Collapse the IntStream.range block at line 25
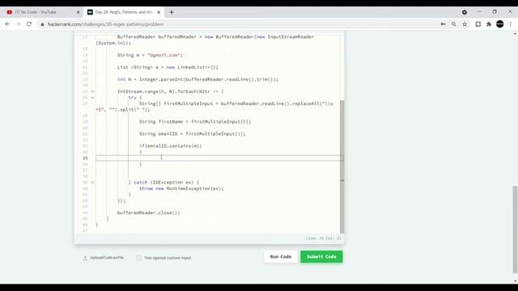 click(x=92, y=91)
